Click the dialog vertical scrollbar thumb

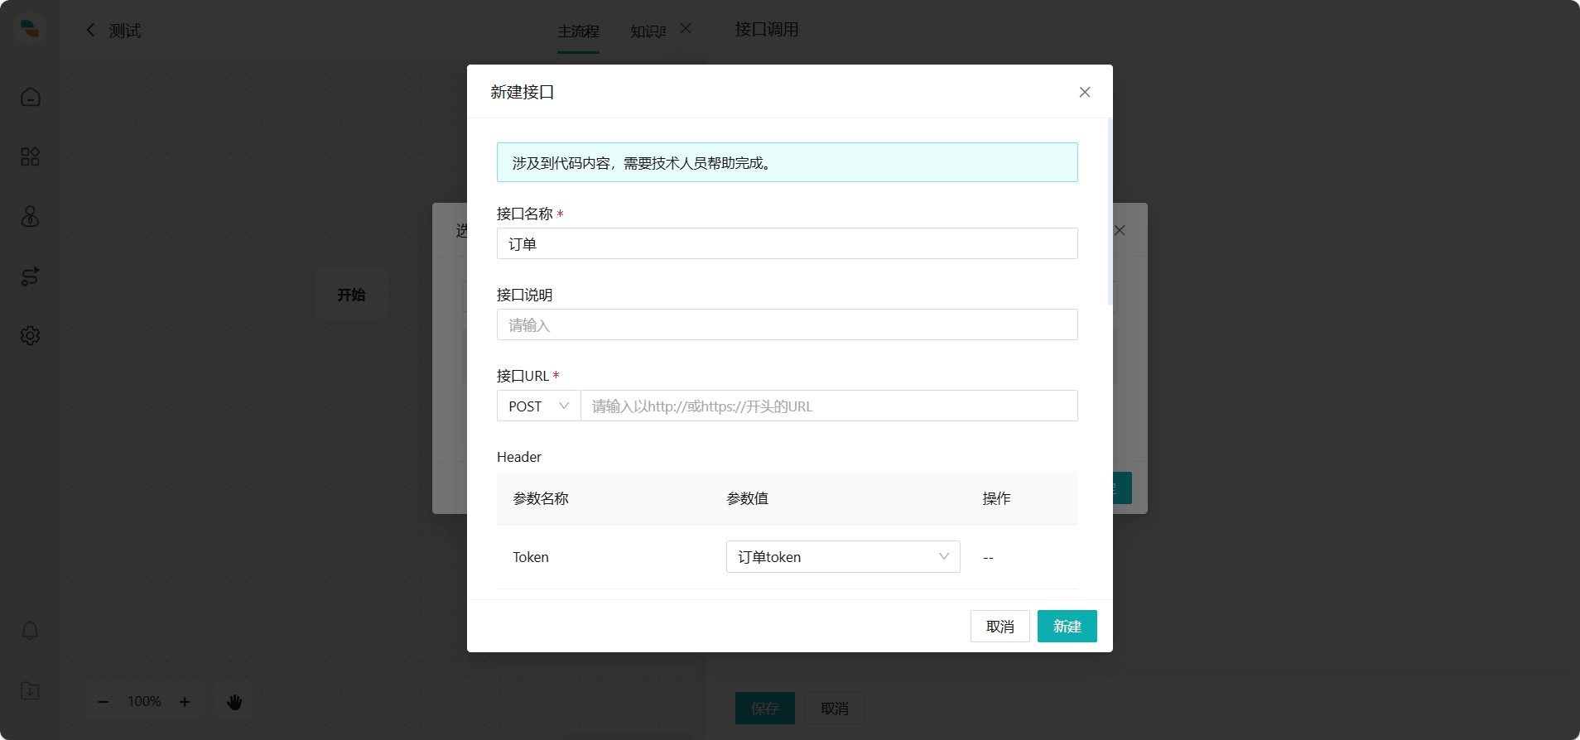pos(1110,211)
